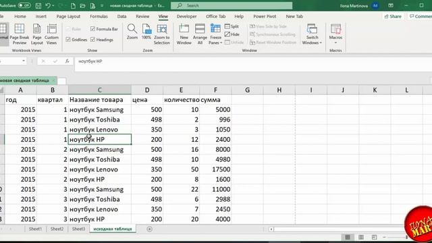Click the user account avatar
Image resolution: width=432 pixels, height=243 pixels.
[x=375, y=5]
